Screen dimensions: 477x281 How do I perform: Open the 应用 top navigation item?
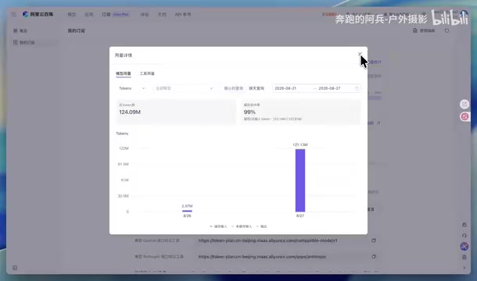click(88, 15)
